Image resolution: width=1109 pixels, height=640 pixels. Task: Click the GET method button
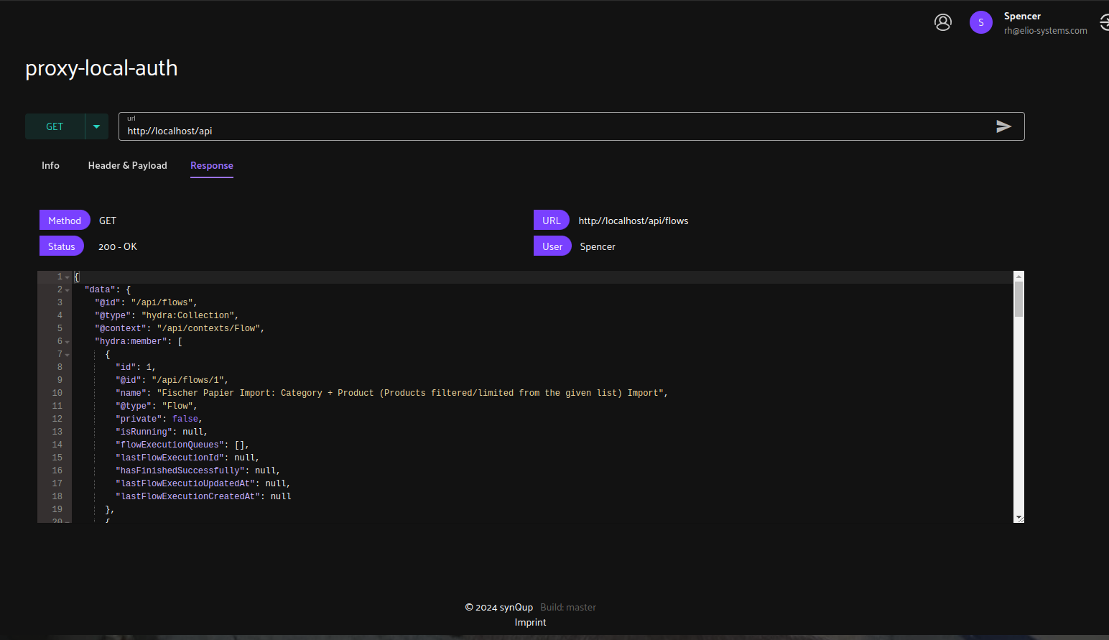[x=55, y=126]
